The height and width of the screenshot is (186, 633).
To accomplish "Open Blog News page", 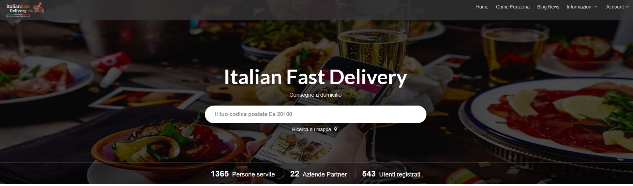I will tap(548, 7).
